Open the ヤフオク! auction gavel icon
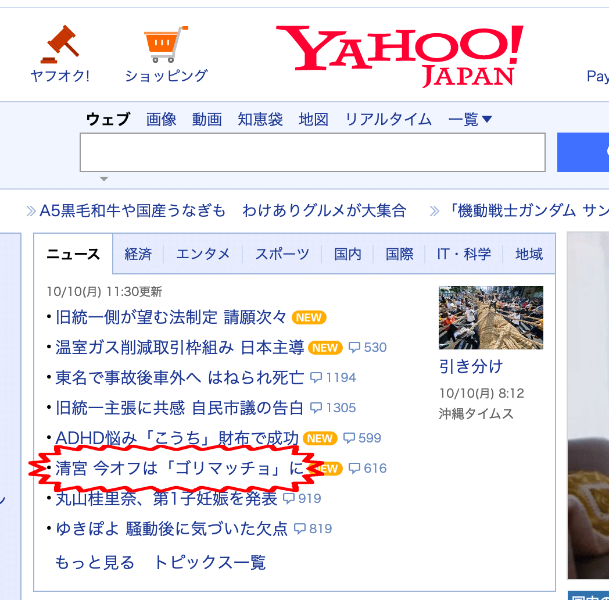Viewport: 609px width, 600px height. [x=60, y=44]
